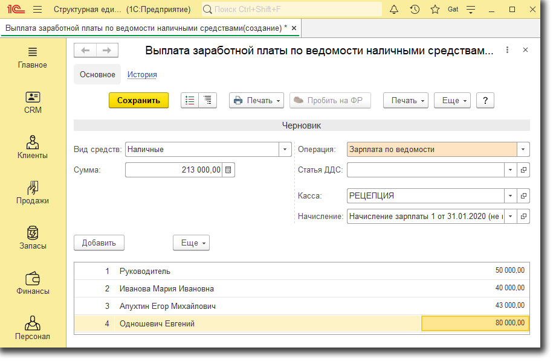Click into the Сумма field
The width and height of the screenshot is (556, 362).
174,170
